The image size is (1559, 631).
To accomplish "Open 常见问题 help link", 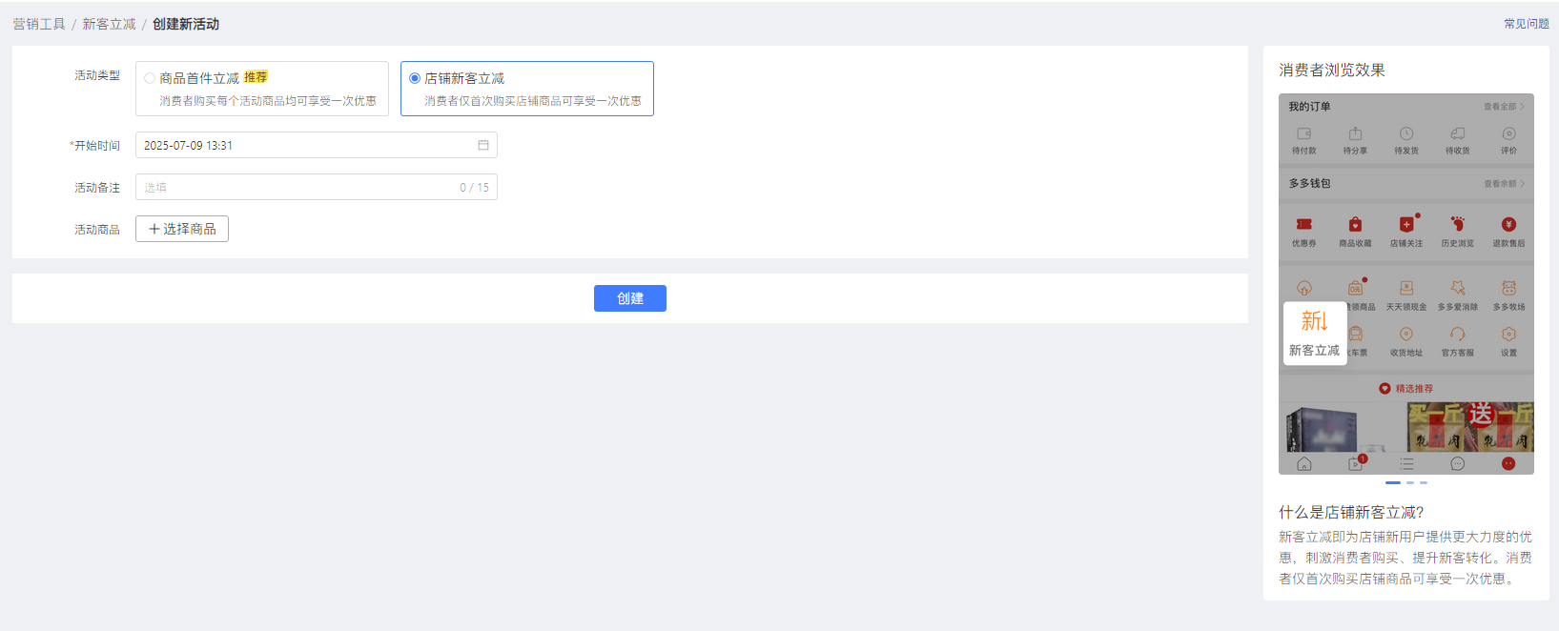I will [1526, 24].
